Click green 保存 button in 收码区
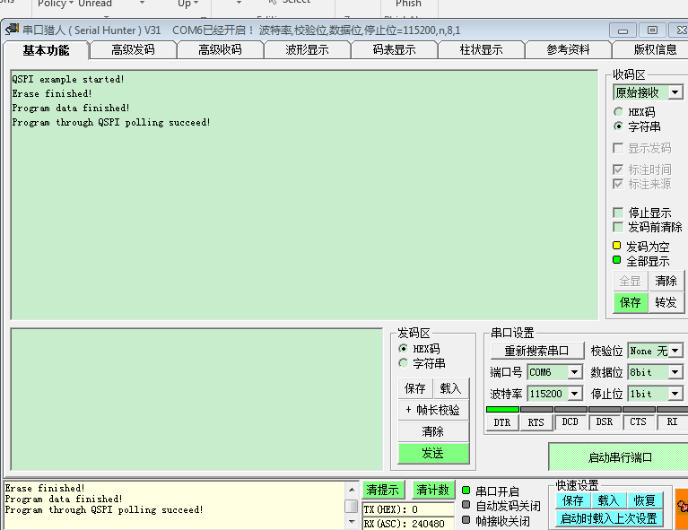This screenshot has height=530, width=688. [x=631, y=302]
